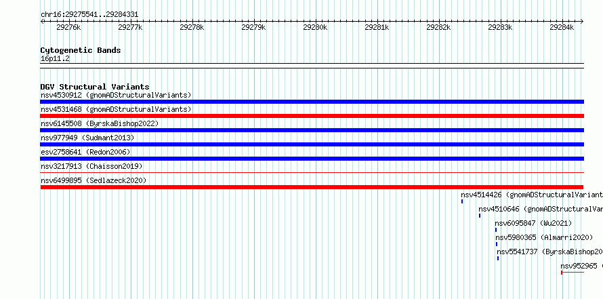Open nsv4510646 gnomAD variant label
Image resolution: width=603 pixels, height=299 pixels.
541,209
